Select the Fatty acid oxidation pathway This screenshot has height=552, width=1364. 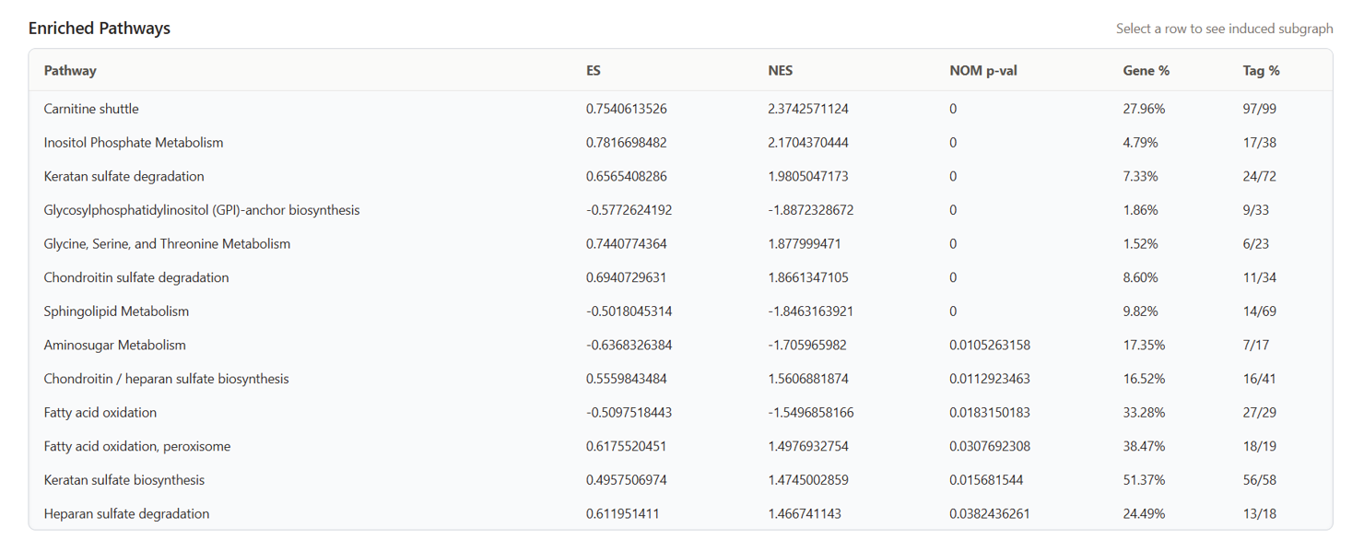tap(100, 412)
